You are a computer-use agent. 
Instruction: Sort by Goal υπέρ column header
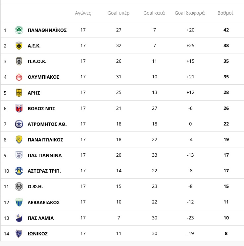(x=119, y=13)
